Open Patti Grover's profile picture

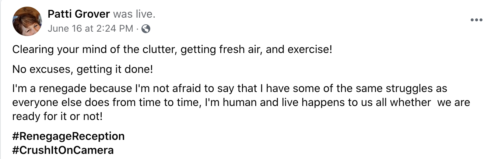click(x=27, y=21)
